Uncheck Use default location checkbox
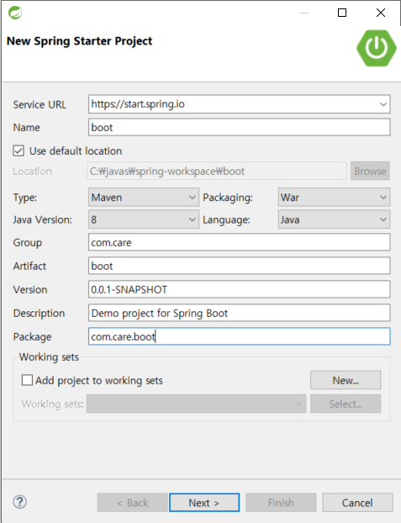 tap(18, 151)
